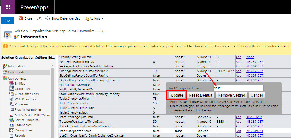291x138 pixels.
Task: Open Entities in the tree
Action: tap(20, 84)
